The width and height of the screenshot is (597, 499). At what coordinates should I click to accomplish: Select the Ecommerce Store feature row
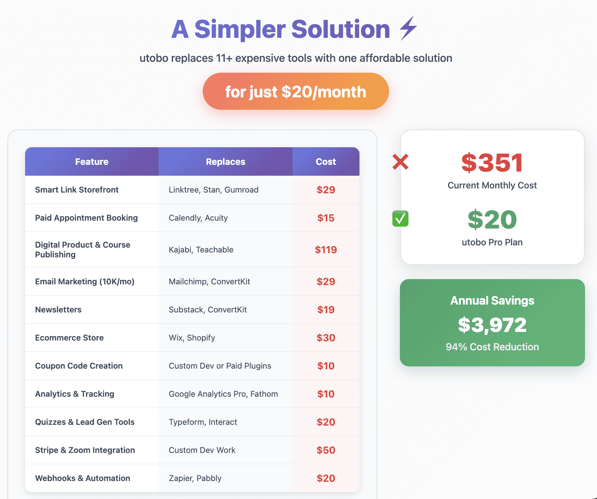(192, 338)
